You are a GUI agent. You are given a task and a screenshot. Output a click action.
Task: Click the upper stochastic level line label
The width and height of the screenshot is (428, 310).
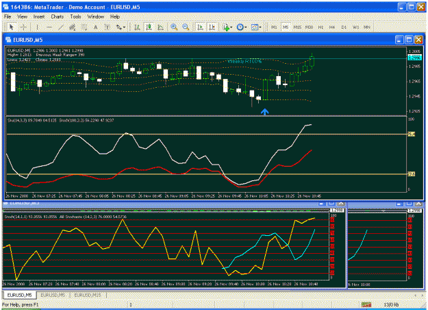tap(412, 134)
